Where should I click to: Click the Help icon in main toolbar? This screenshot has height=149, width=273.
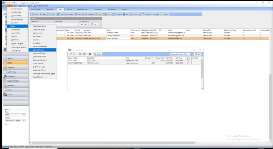pos(125,14)
